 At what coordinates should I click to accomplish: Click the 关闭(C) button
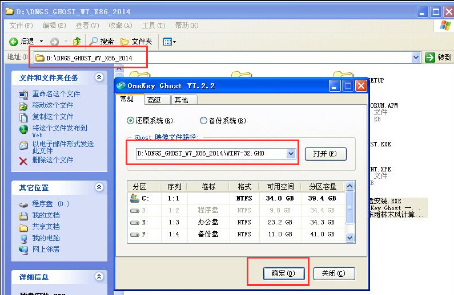coord(334,273)
